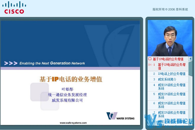This screenshot has width=195, height=130.
Task: Click the scroll-up arrow of chapter list
Action: pyautogui.click(x=190, y=59)
